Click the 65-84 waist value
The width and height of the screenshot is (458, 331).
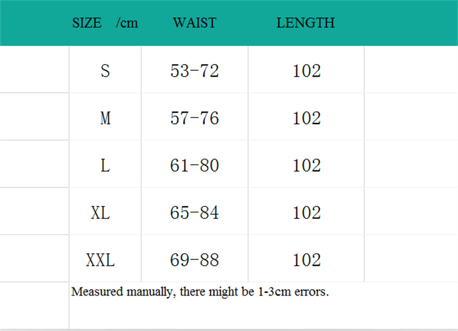pyautogui.click(x=195, y=213)
